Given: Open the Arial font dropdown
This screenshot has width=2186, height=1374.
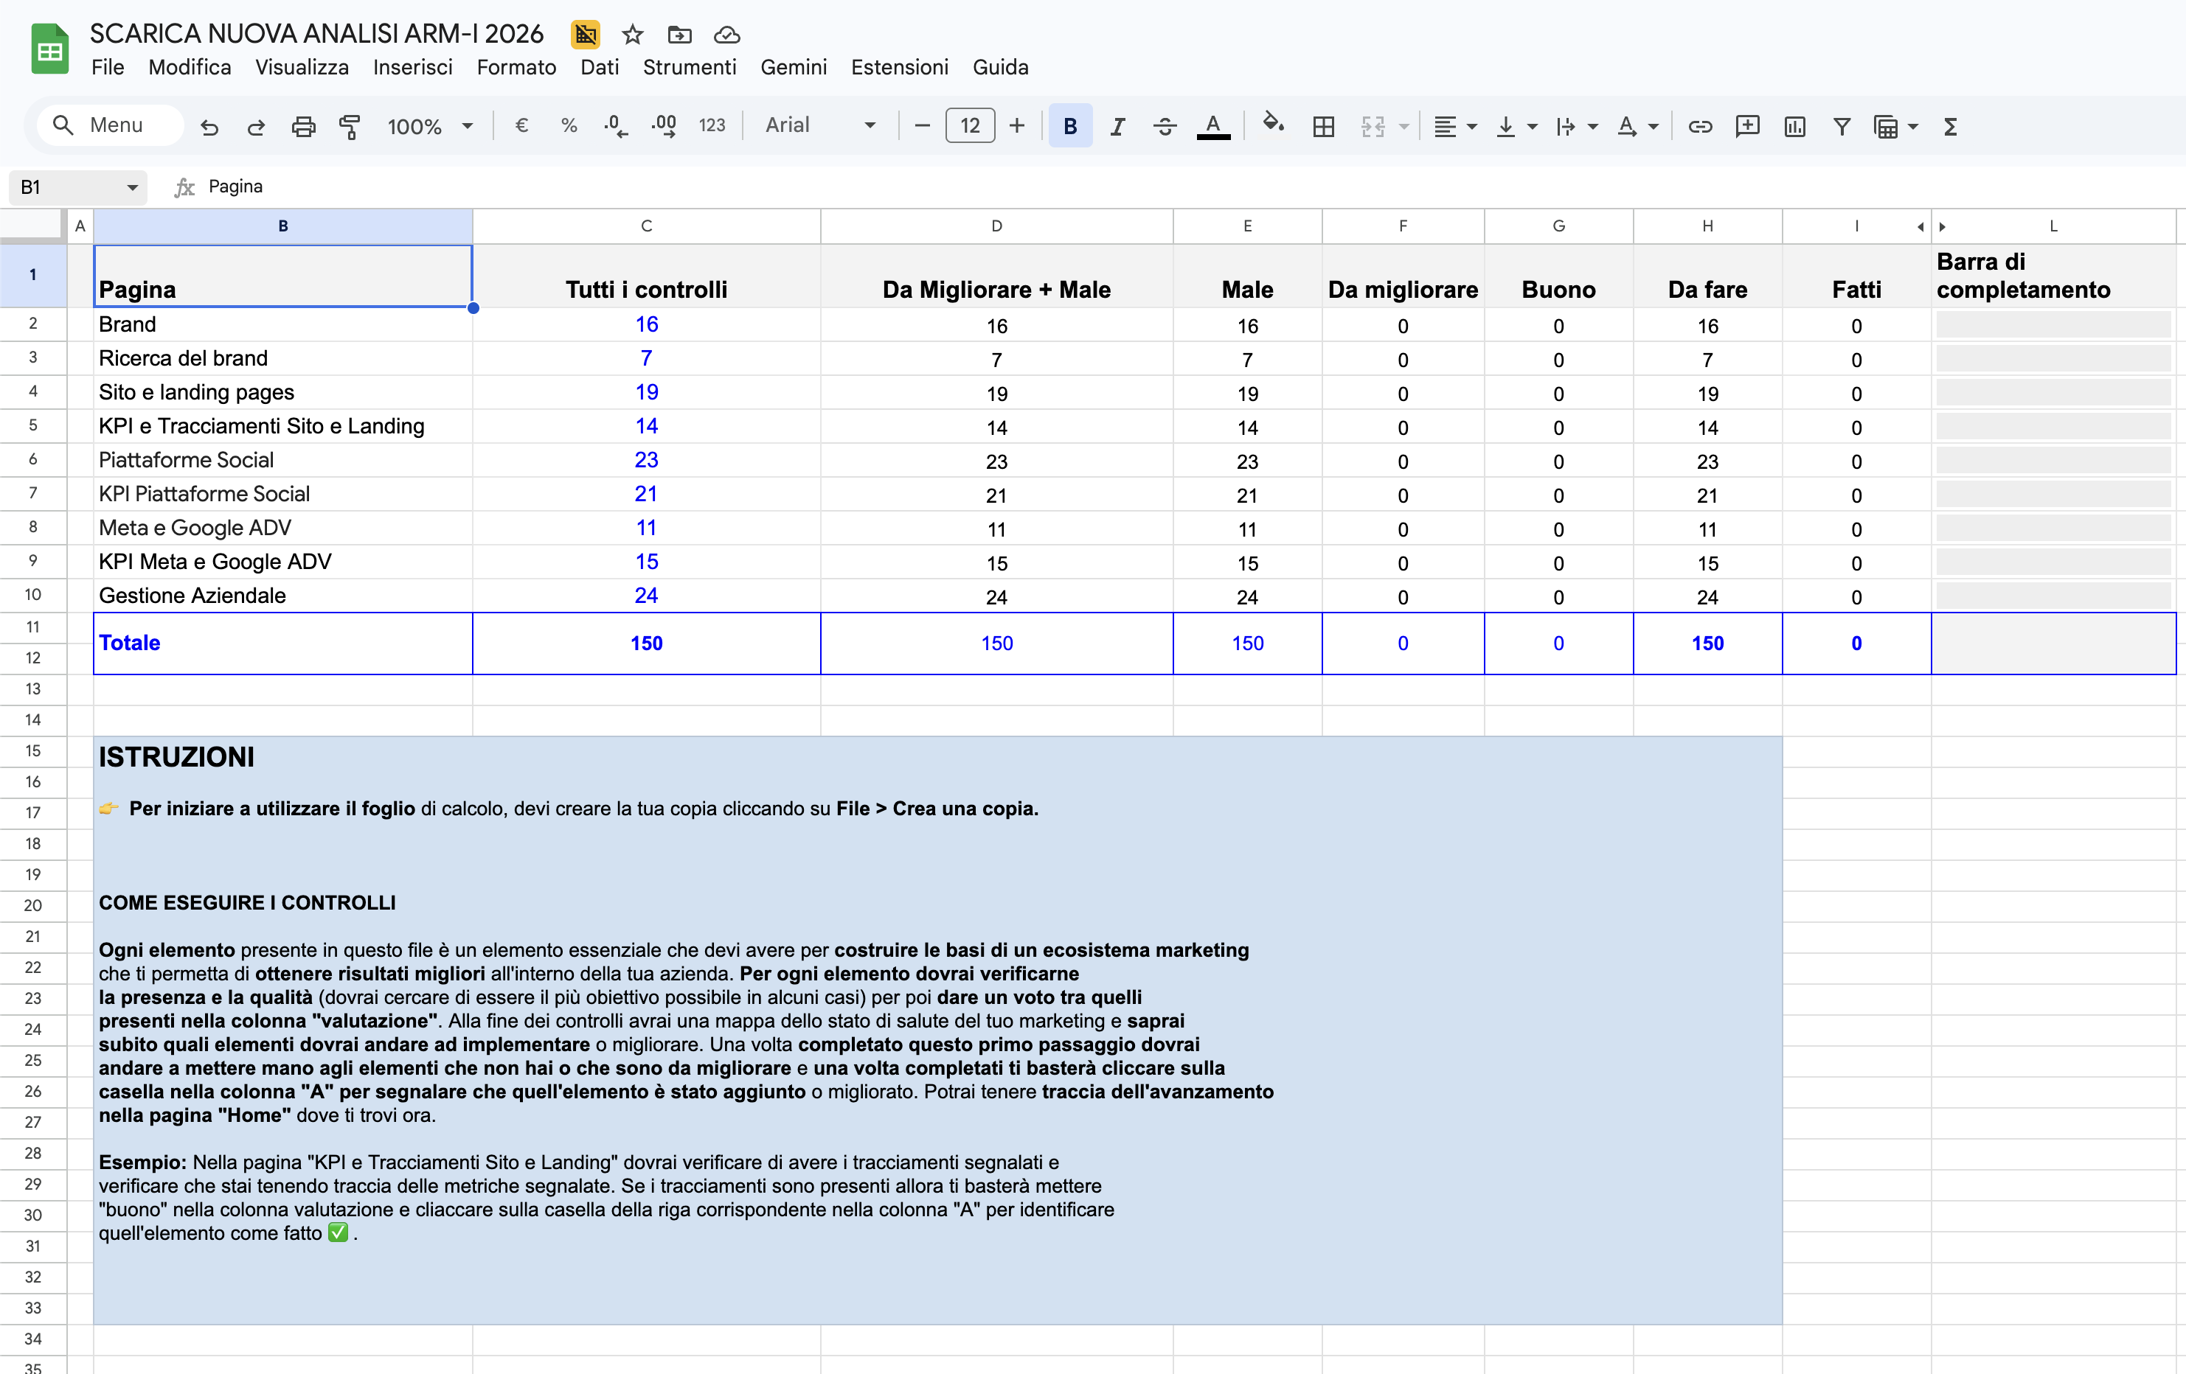Looking at the screenshot, I should (820, 125).
